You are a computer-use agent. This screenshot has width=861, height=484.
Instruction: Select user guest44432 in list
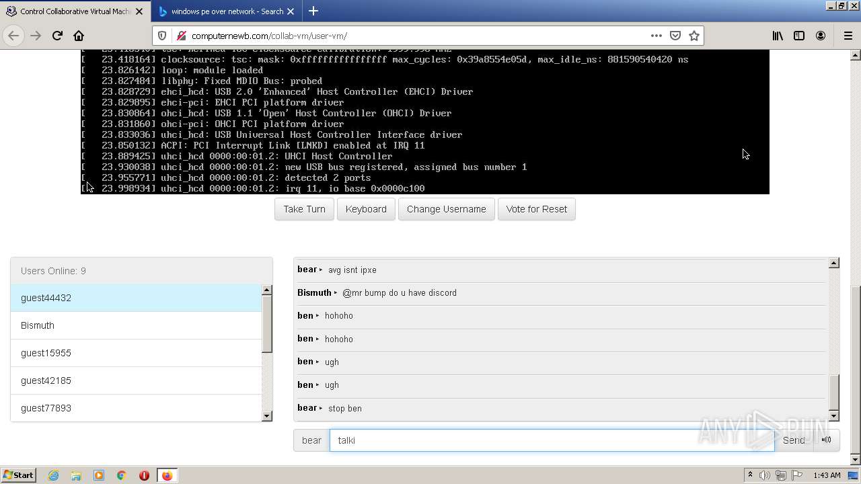(x=136, y=298)
